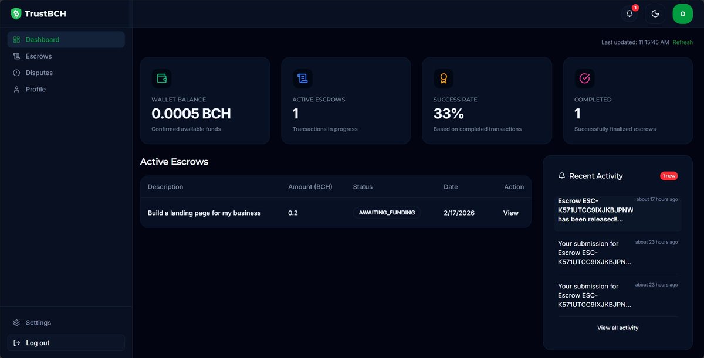
Task: Click the pink check icon on Completed card
Action: (584, 79)
